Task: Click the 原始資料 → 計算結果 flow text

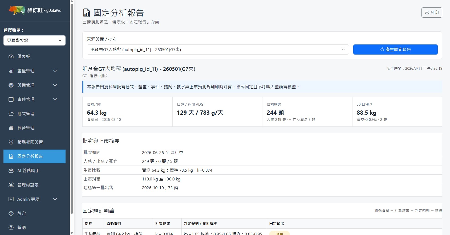Action: point(408,211)
